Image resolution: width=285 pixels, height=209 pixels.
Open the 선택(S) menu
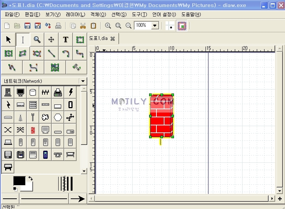pyautogui.click(x=119, y=15)
